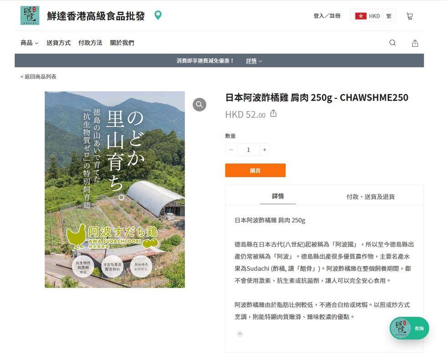The image size is (447, 355).
Task: Collapse details with bottom chevron icon
Action: click(240, 334)
